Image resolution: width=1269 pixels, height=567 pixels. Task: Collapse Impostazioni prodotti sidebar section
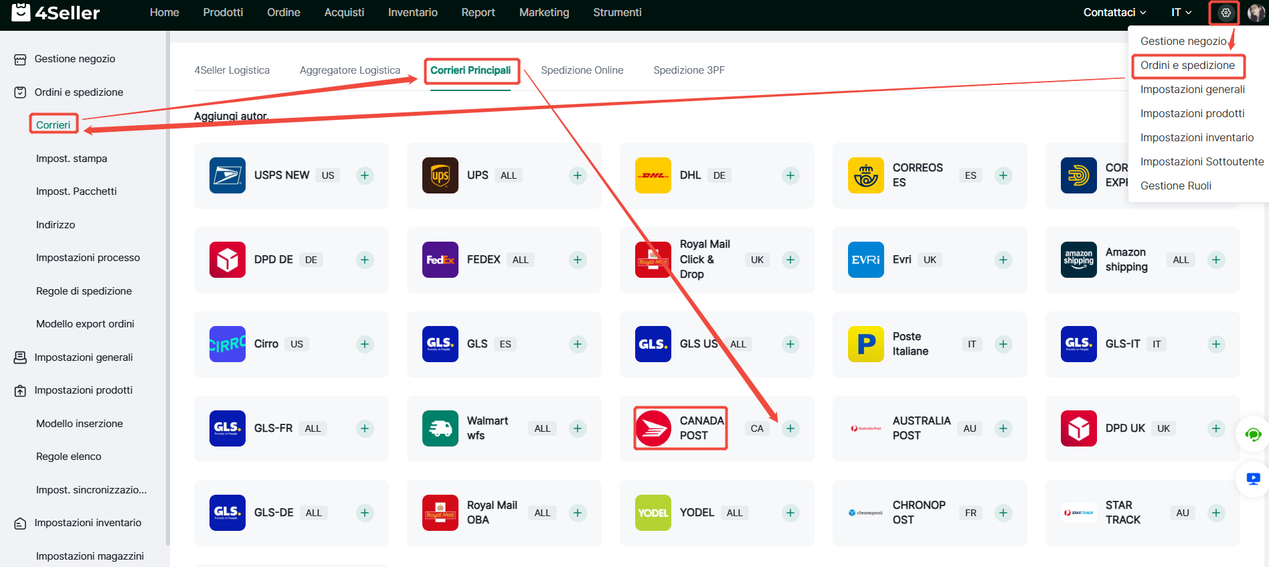[x=84, y=390]
